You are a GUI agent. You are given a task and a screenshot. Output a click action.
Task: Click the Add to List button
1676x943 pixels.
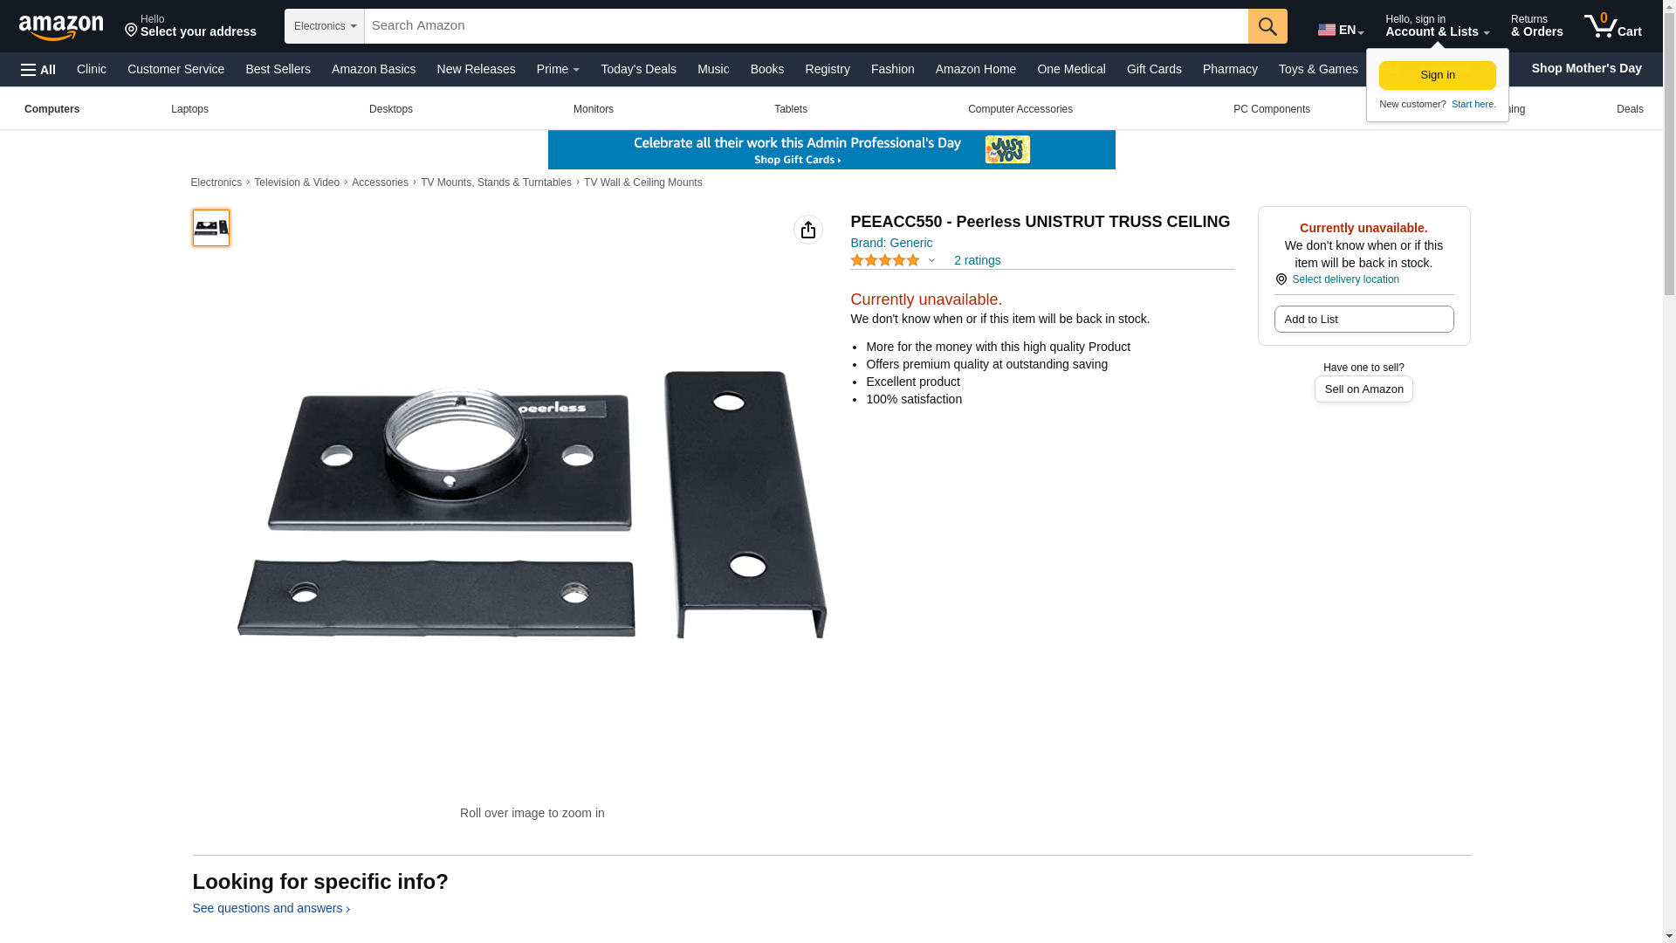(x=1363, y=320)
